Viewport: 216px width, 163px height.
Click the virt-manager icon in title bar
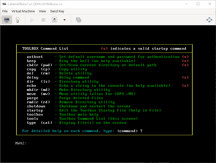[4, 4]
